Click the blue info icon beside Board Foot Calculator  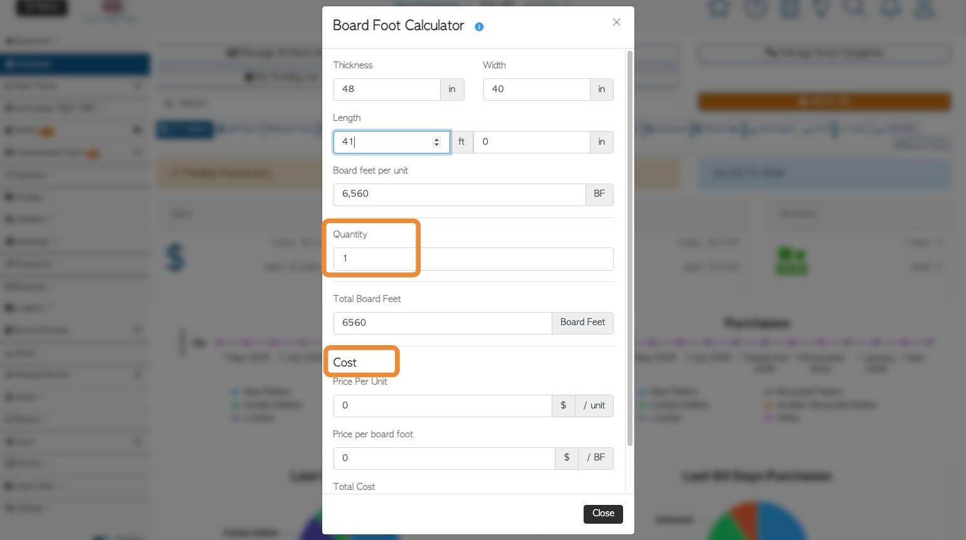[479, 27]
